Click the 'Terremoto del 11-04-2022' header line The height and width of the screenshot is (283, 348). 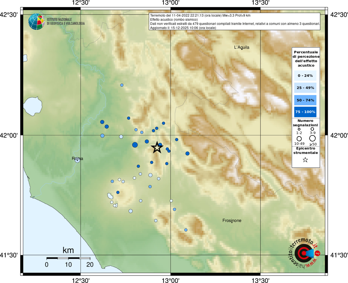(200, 15)
